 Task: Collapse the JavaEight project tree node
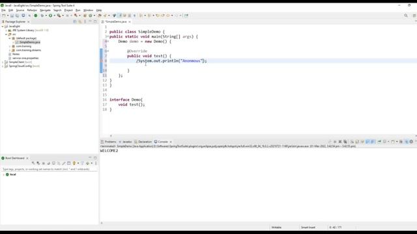tap(3, 26)
